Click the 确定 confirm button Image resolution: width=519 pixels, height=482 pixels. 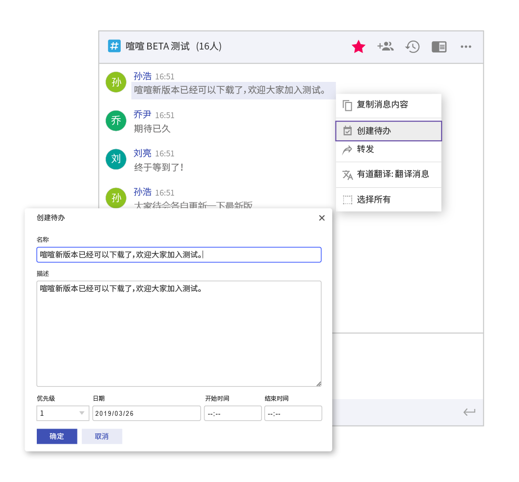pyautogui.click(x=57, y=436)
